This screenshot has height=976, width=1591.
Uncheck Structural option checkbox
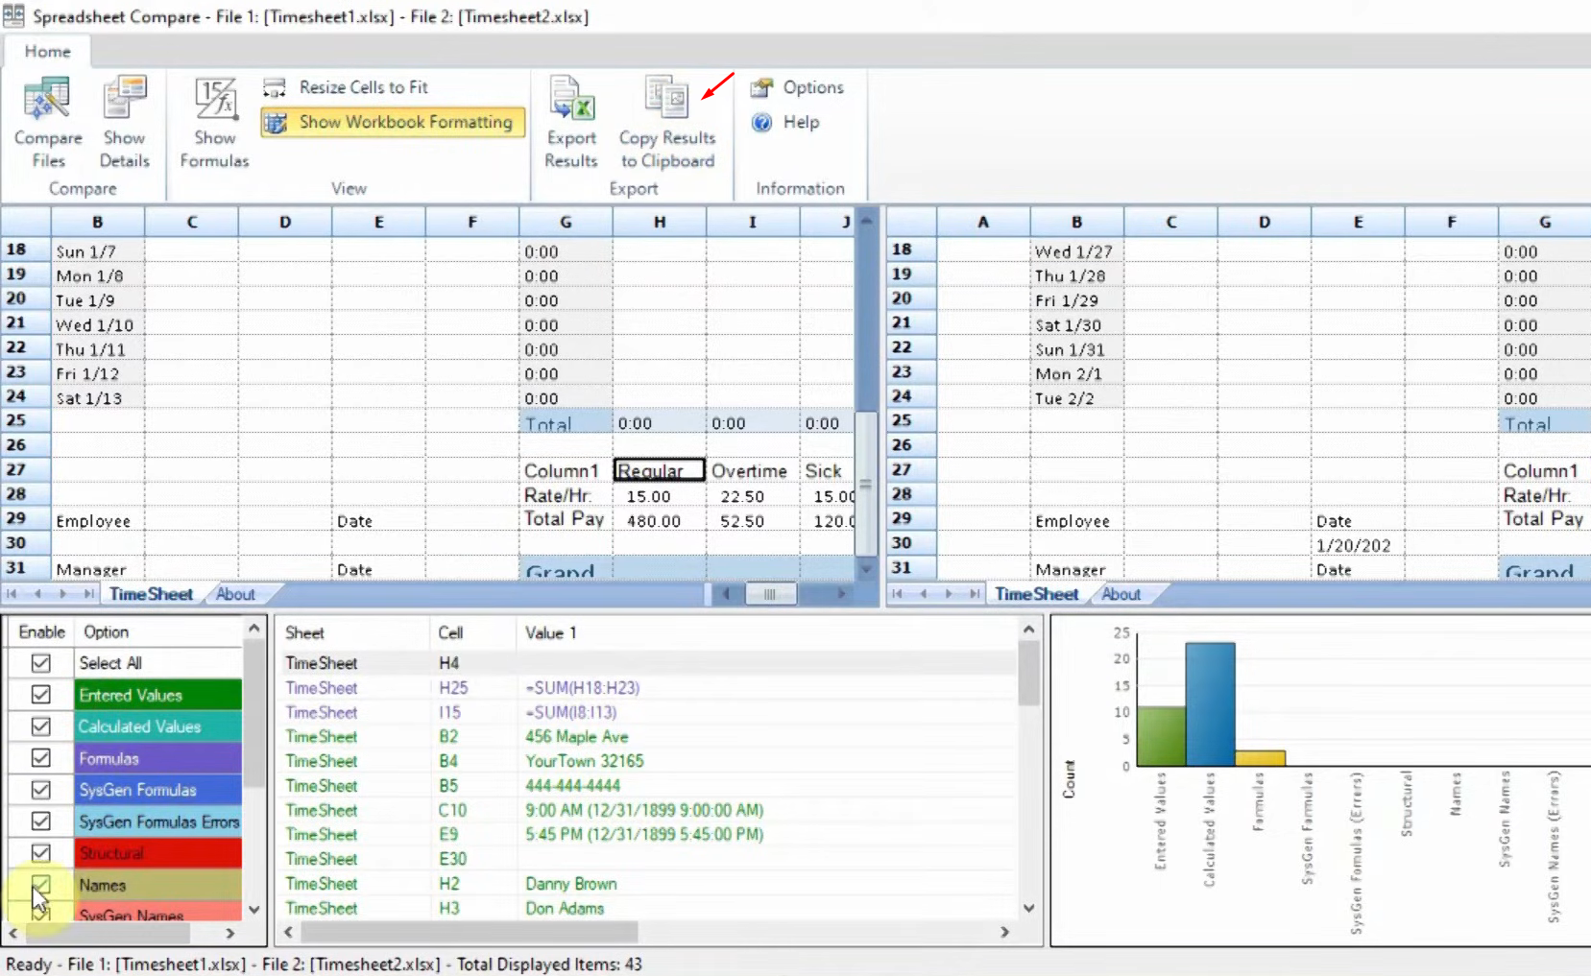tap(40, 853)
